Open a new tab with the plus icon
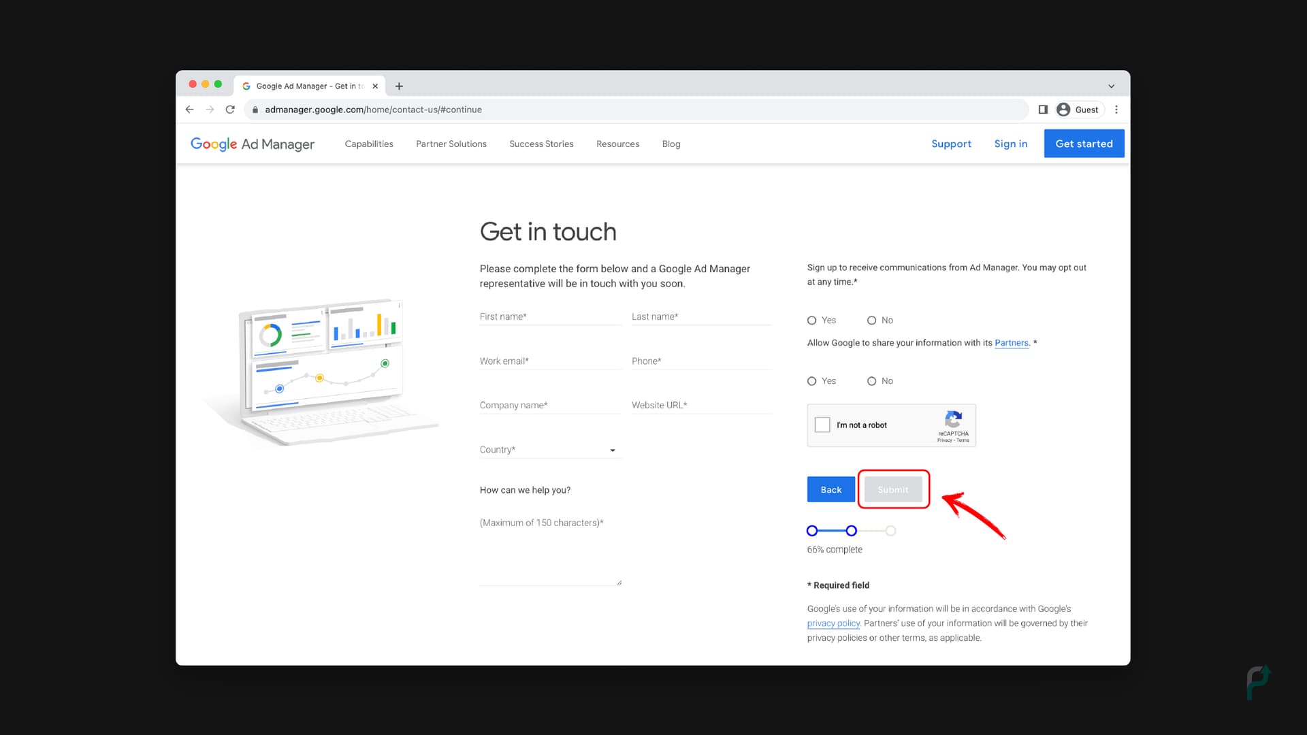This screenshot has width=1307, height=735. tap(399, 86)
